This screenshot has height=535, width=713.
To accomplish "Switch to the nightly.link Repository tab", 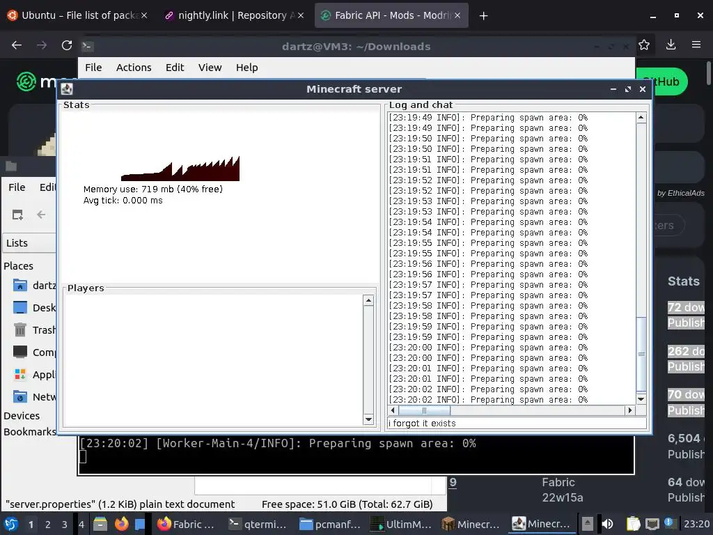I will point(234,15).
